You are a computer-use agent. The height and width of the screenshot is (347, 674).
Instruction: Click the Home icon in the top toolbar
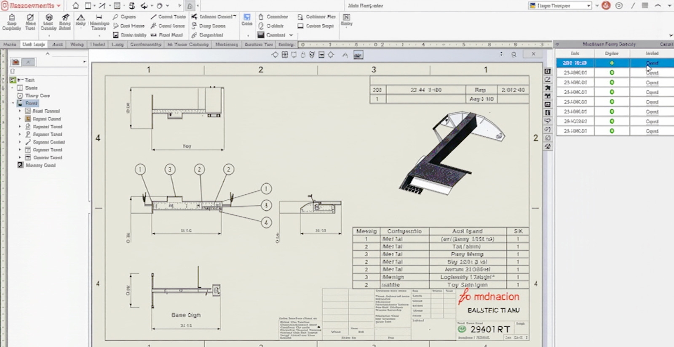[75, 6]
